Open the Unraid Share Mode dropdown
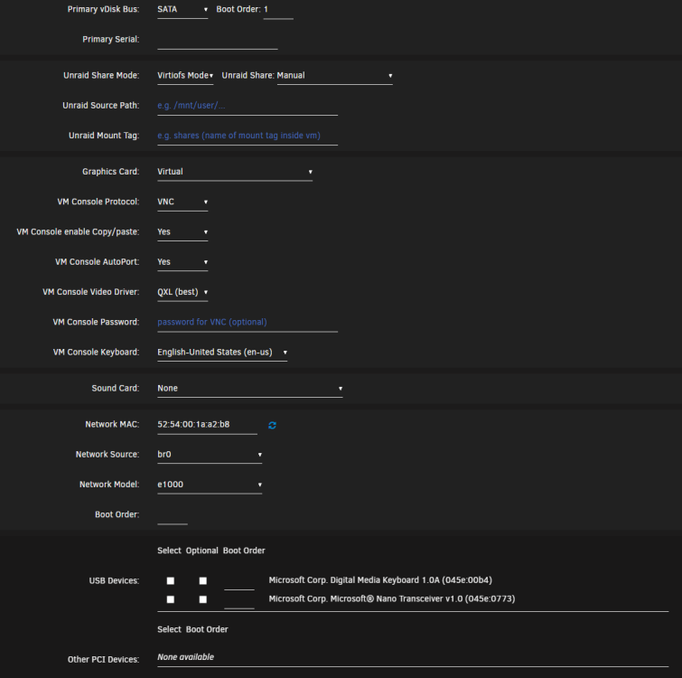The image size is (682, 678). (x=185, y=76)
